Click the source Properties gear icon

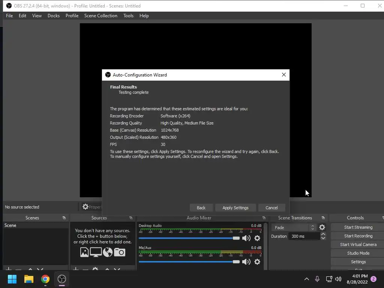[85, 207]
